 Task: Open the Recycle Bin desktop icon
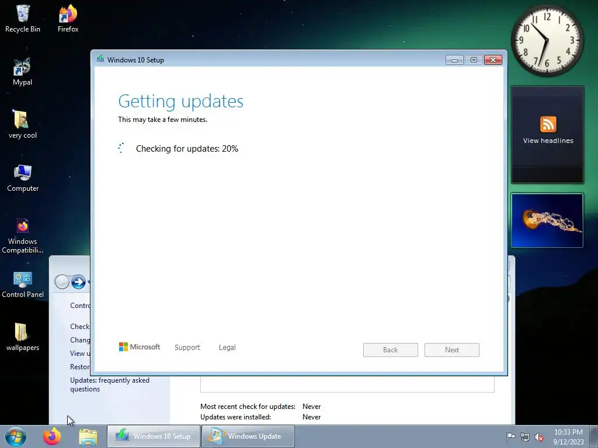pos(23,18)
